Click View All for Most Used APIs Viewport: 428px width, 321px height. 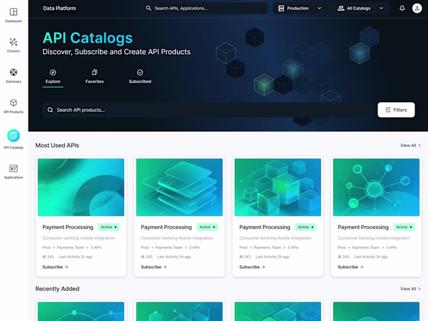(410, 146)
